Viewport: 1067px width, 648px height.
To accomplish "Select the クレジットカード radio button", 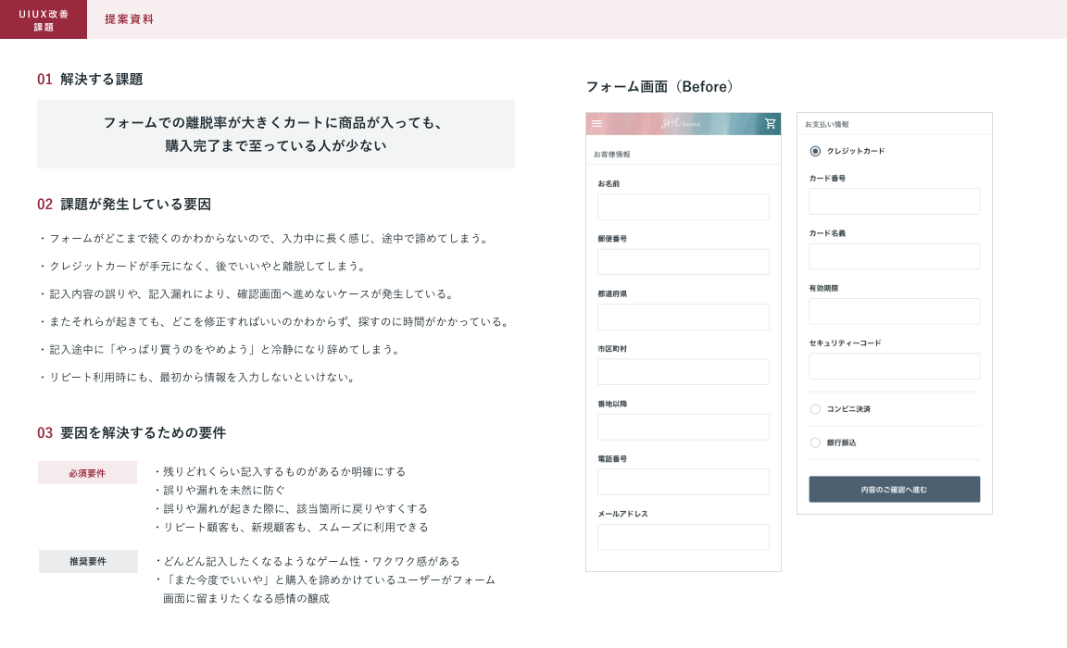I will click(x=815, y=151).
